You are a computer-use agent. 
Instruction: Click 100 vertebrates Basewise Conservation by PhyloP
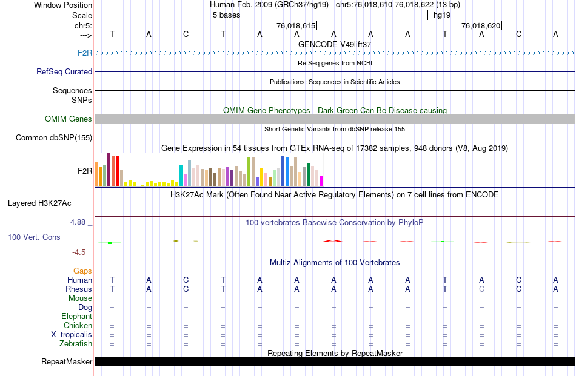point(335,223)
